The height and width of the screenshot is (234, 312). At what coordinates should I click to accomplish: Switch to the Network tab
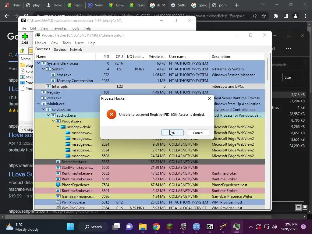(x=76, y=50)
